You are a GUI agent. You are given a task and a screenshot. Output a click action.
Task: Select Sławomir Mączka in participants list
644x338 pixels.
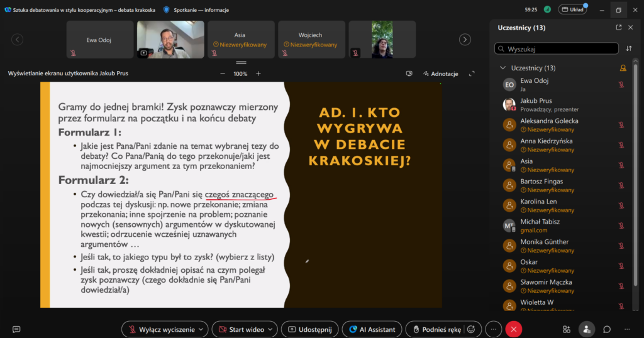coord(563,285)
